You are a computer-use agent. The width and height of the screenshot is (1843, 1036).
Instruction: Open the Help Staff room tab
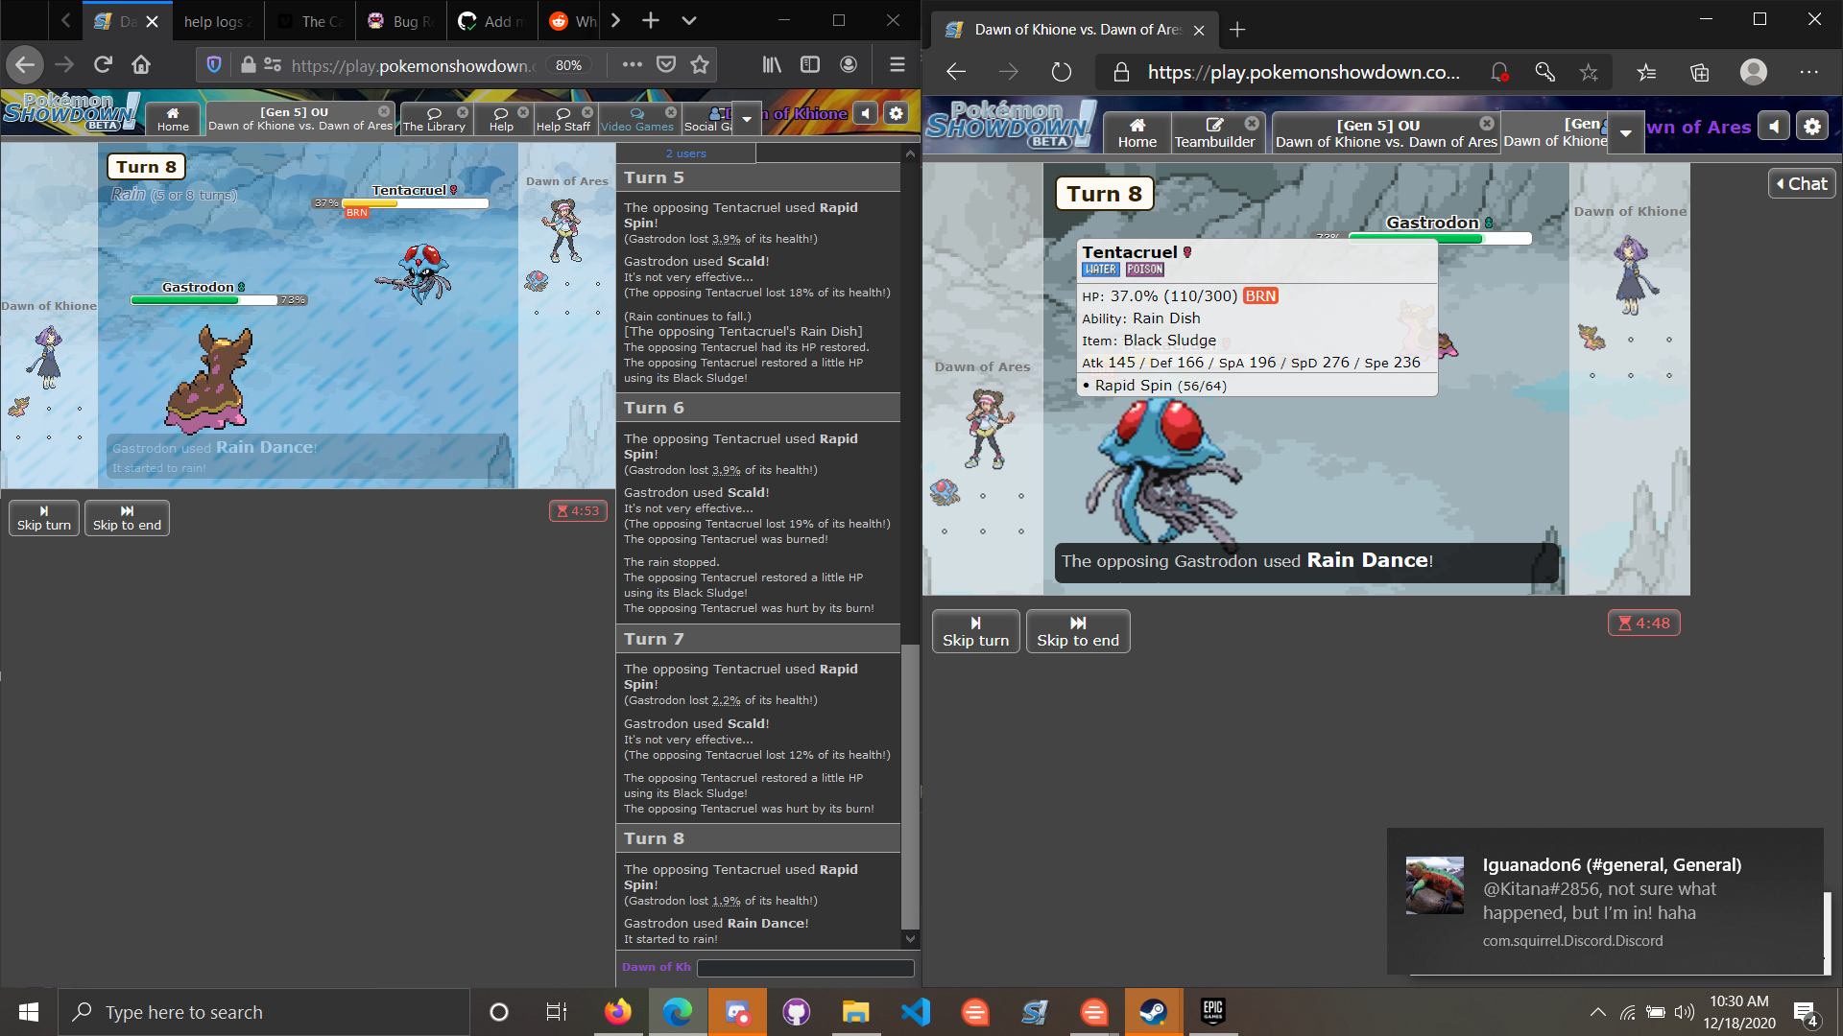pos(563,119)
